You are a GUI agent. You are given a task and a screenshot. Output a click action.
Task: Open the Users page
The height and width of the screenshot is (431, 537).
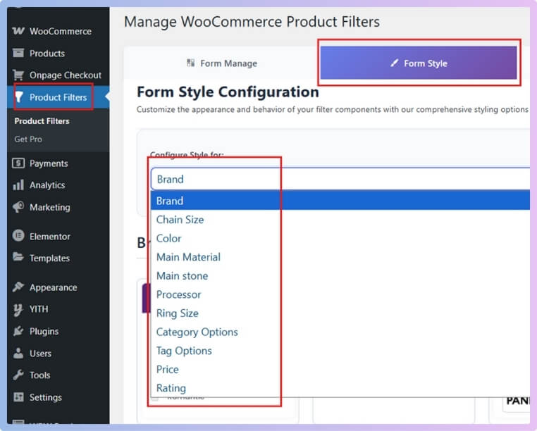[58, 354]
